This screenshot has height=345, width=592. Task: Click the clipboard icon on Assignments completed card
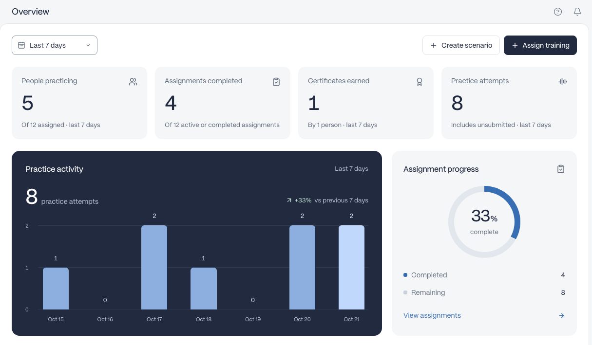[x=276, y=82]
